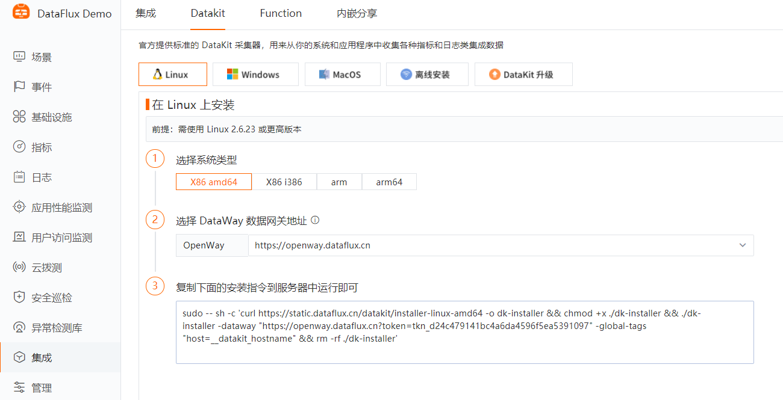Click the DataKit 升级 upload icon
Image resolution: width=783 pixels, height=400 pixels.
[x=494, y=75]
